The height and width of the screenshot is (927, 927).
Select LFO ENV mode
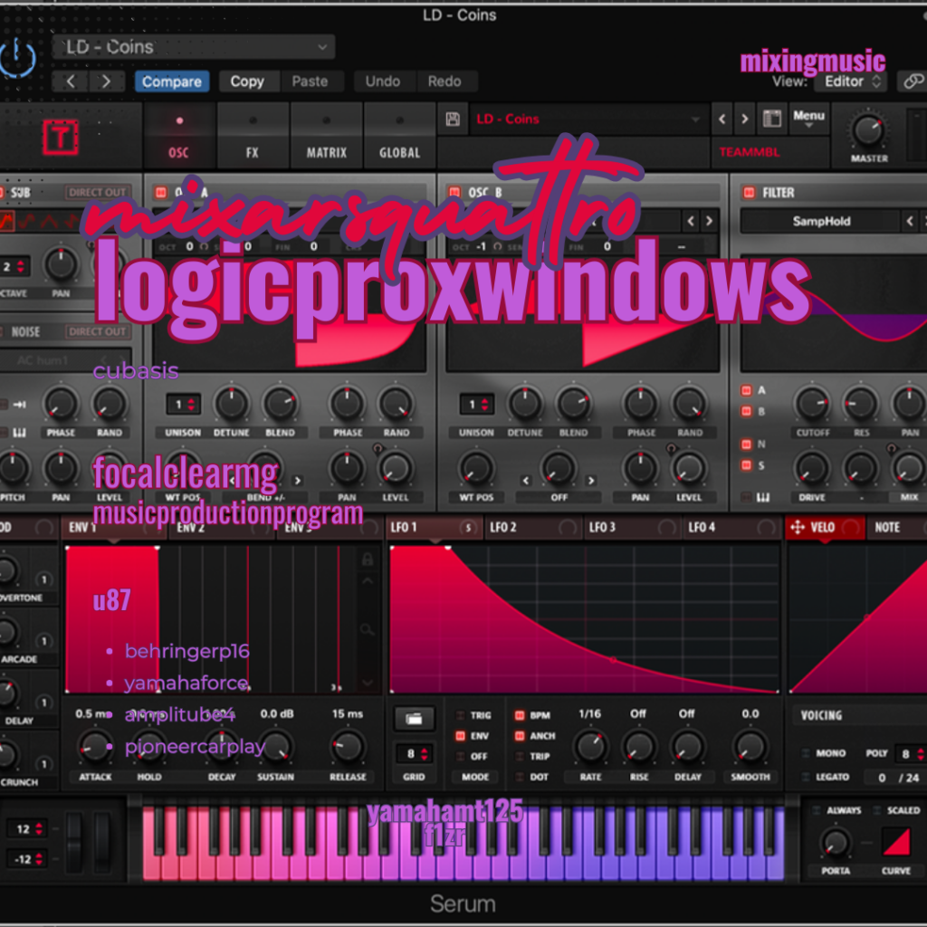pyautogui.click(x=460, y=736)
